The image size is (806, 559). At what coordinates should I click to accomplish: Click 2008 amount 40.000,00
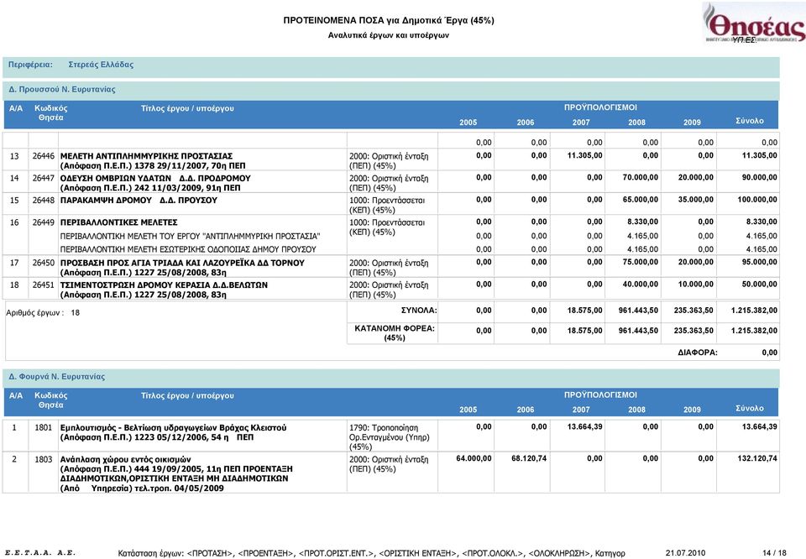coord(640,284)
